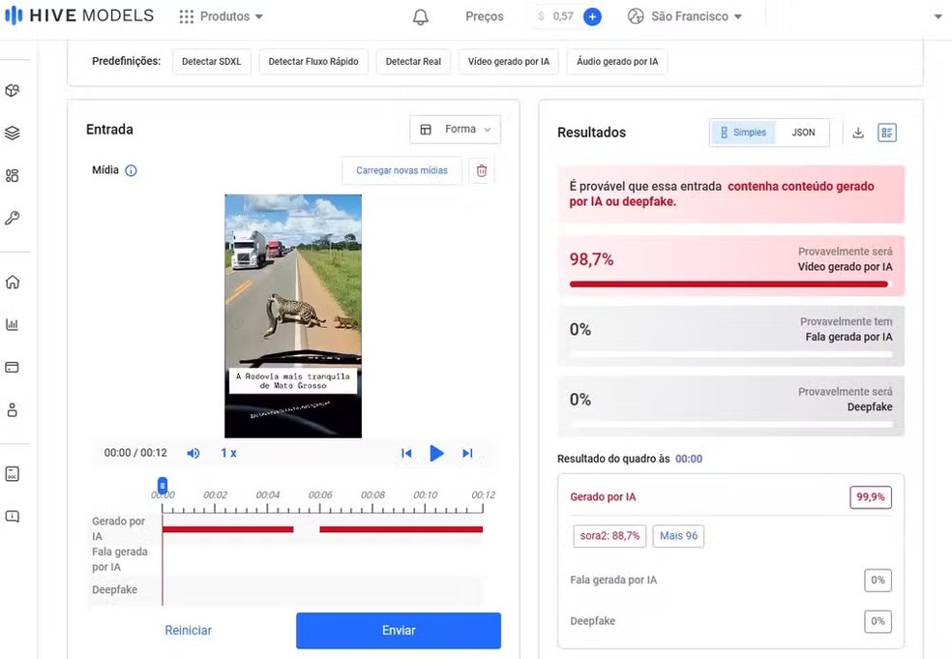Viewport: 952px width, 659px height.
Task: Mute the video volume
Action: (x=193, y=453)
